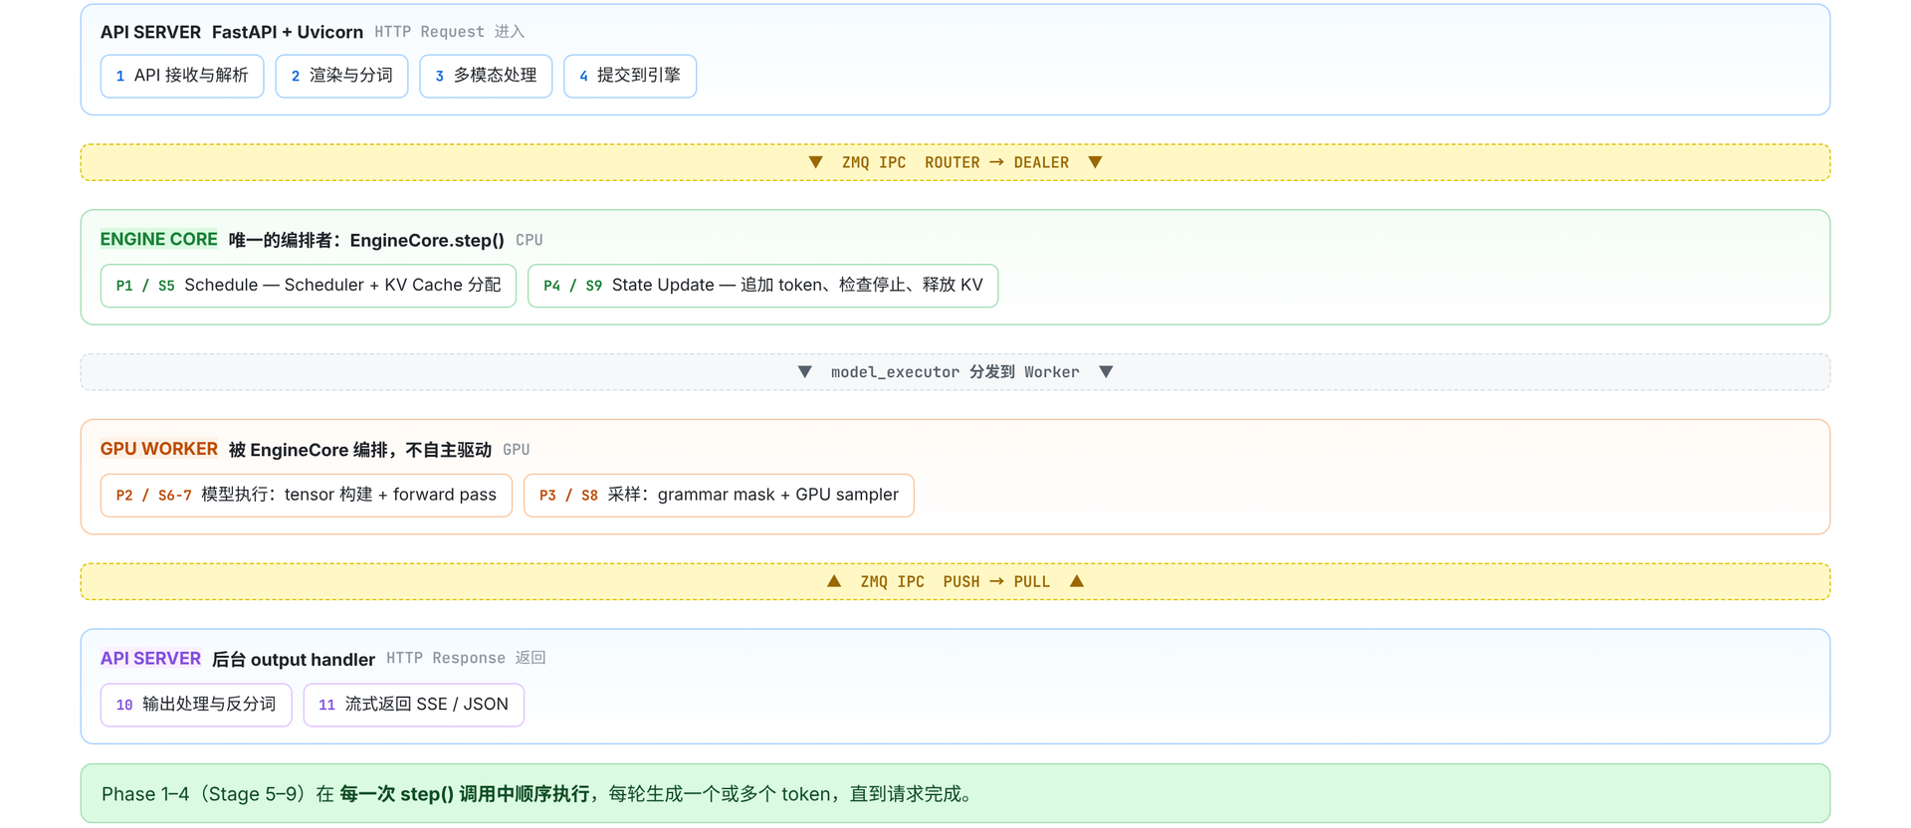The image size is (1911, 828).
Task: Click the green 'Phase 1–4 (Stage 5–9)' note
Action: click(955, 794)
